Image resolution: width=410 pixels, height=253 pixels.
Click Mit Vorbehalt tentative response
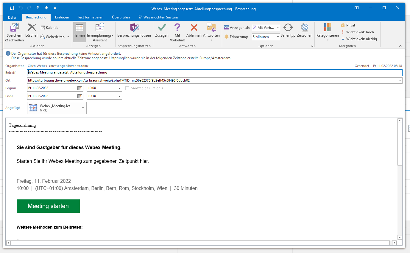point(177,32)
